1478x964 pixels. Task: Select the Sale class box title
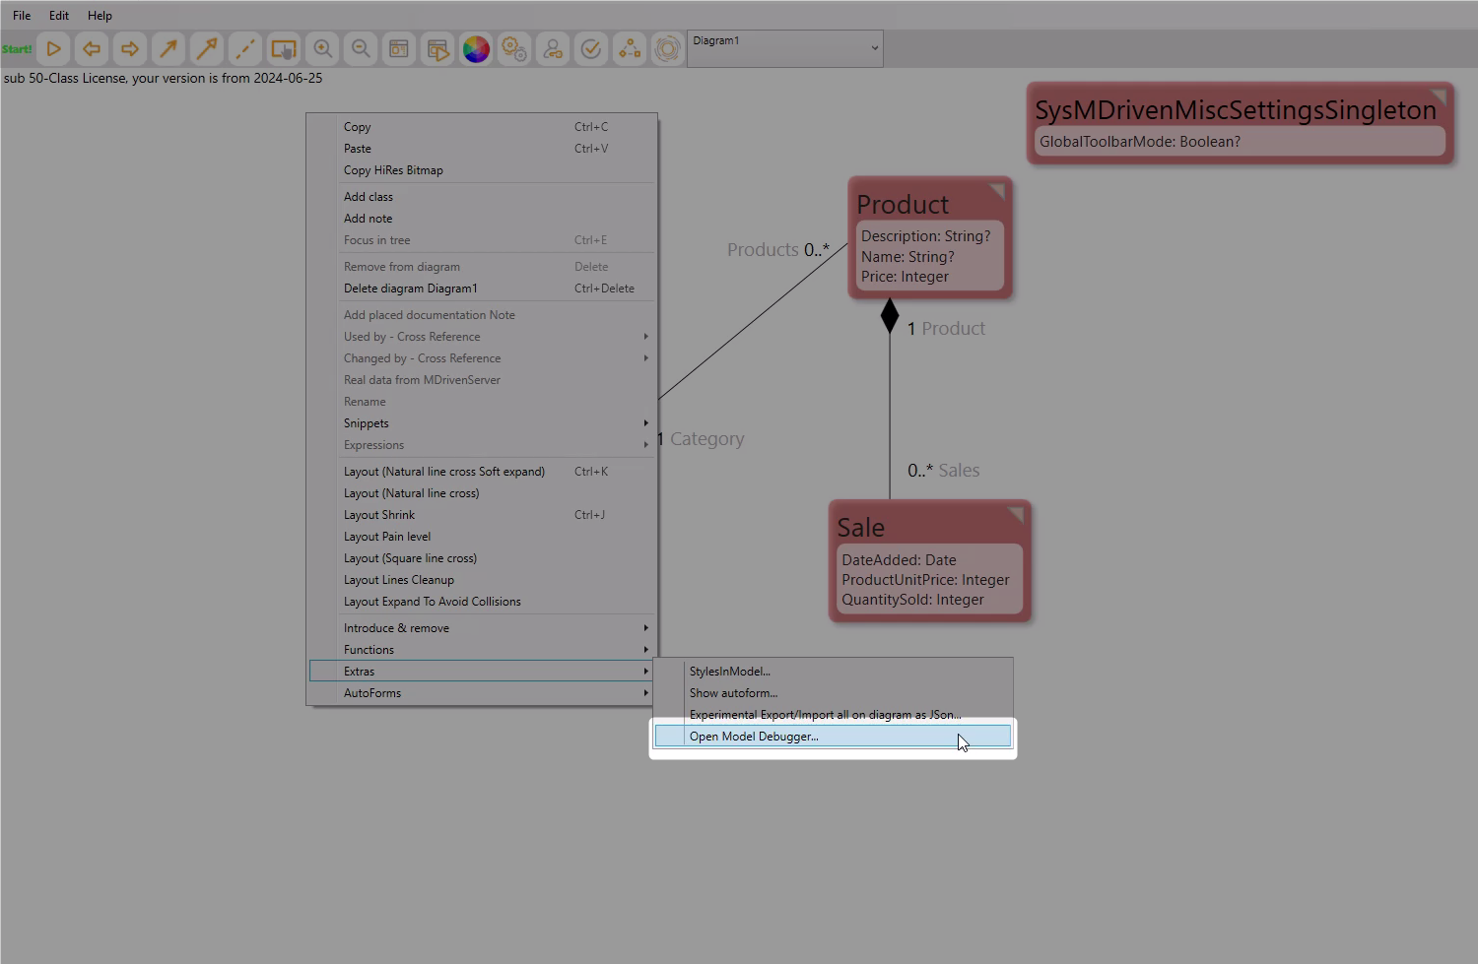861,528
